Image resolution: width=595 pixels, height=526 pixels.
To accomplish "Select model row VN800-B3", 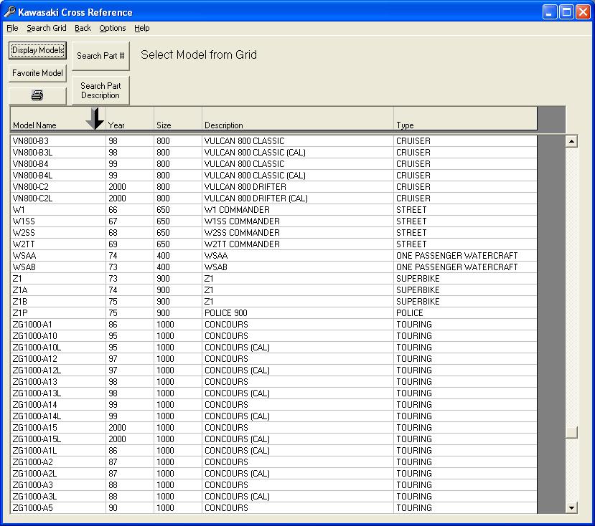I will (273, 141).
